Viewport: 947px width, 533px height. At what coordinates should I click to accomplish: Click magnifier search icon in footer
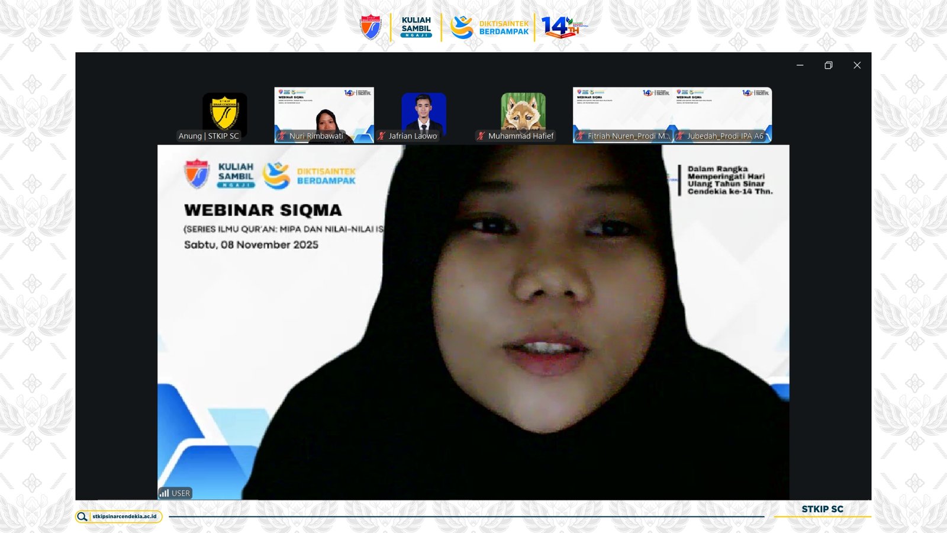82,516
